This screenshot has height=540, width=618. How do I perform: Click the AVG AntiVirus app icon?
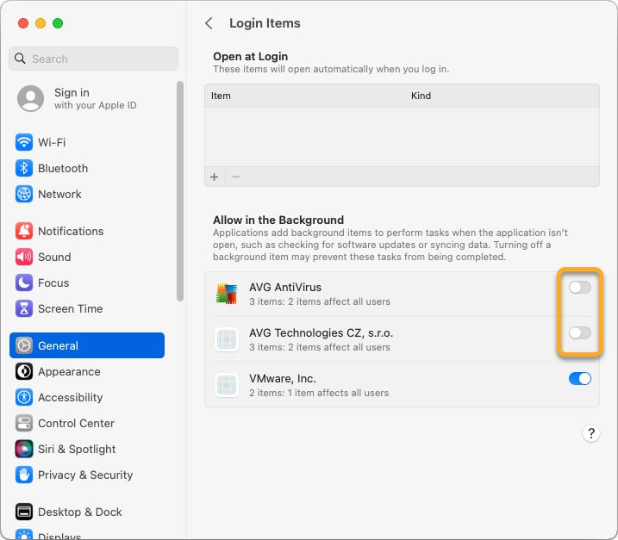pyautogui.click(x=227, y=294)
